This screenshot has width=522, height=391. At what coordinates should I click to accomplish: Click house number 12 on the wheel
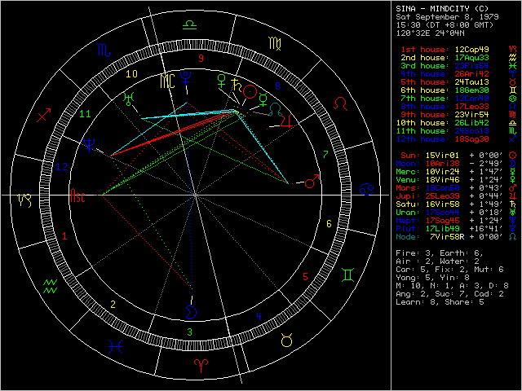coord(62,166)
